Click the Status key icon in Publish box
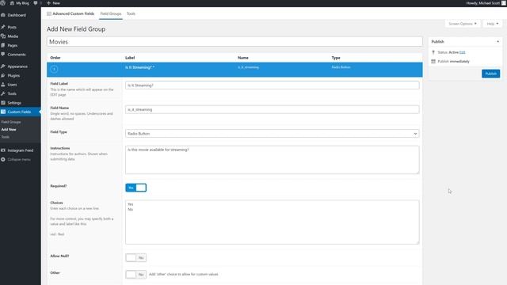The width and height of the screenshot is (507, 285). coord(433,52)
